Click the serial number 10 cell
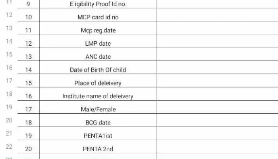 coord(29,15)
